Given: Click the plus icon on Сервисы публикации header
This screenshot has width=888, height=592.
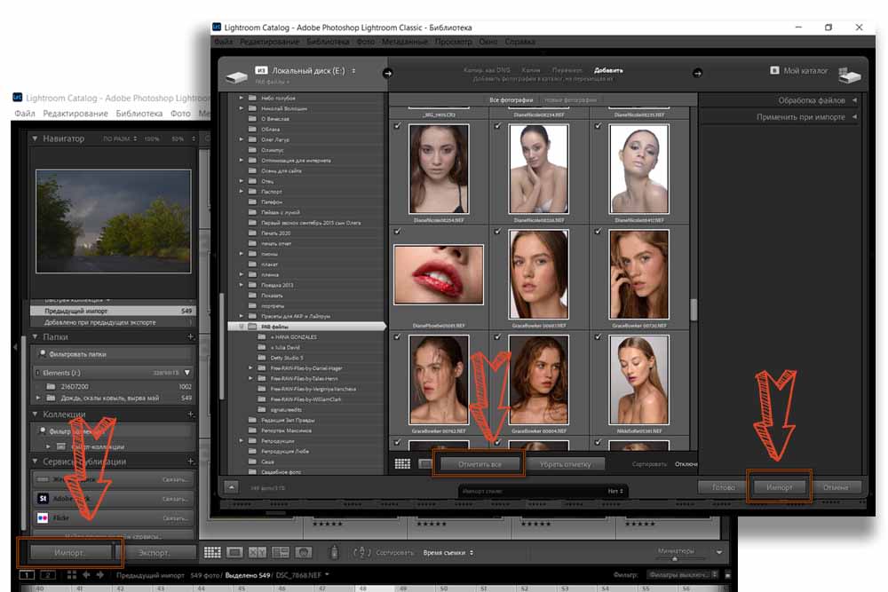Looking at the screenshot, I should pos(191,462).
